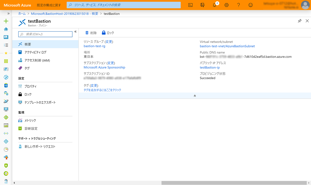Click 既定の構成に戻す in top bar
The image size is (311, 185).
pos(49,5)
